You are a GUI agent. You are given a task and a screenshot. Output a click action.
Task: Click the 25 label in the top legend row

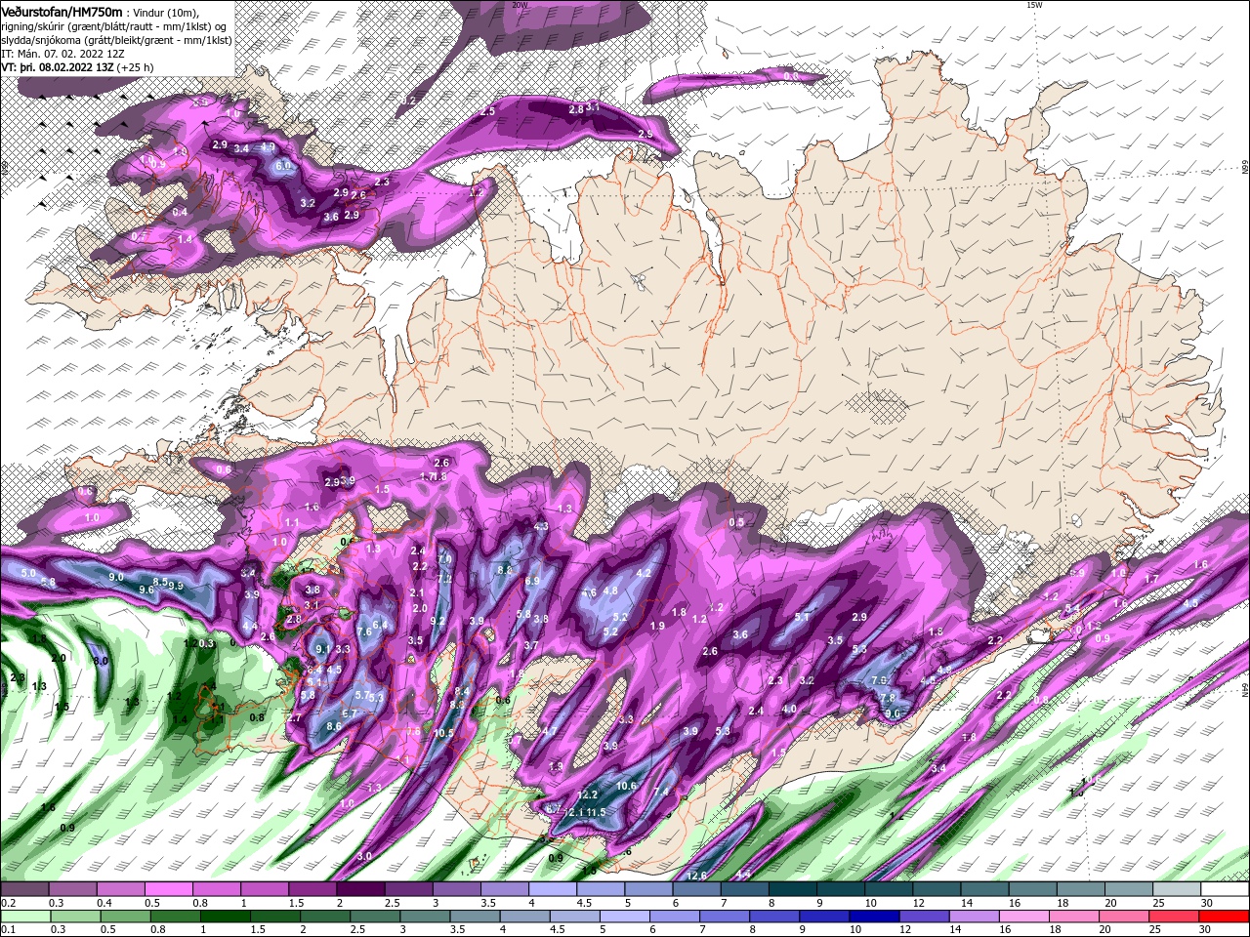point(1157,903)
